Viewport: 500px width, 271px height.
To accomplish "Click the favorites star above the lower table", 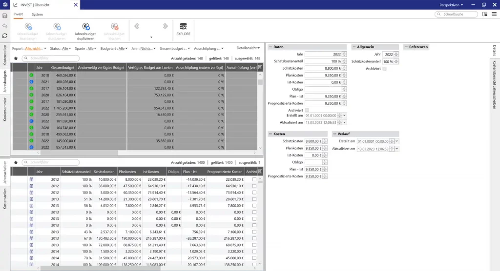I will (16, 162).
